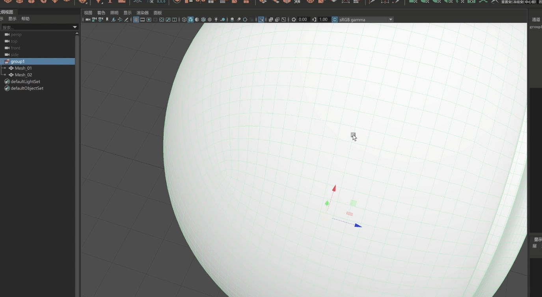Click the Select Camera icon in panel toolbar
Screen dimensions: 542x297
point(88,19)
